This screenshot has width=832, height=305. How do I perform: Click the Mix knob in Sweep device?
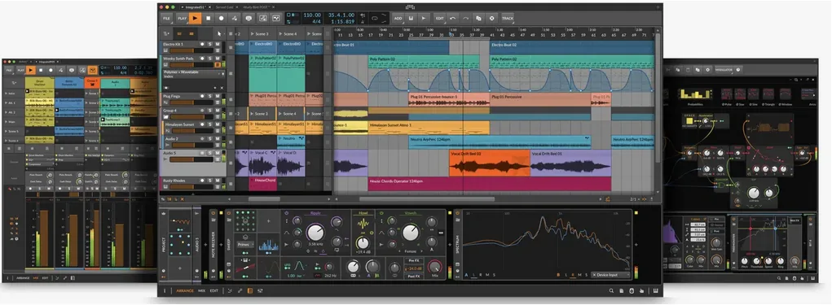pos(435,266)
